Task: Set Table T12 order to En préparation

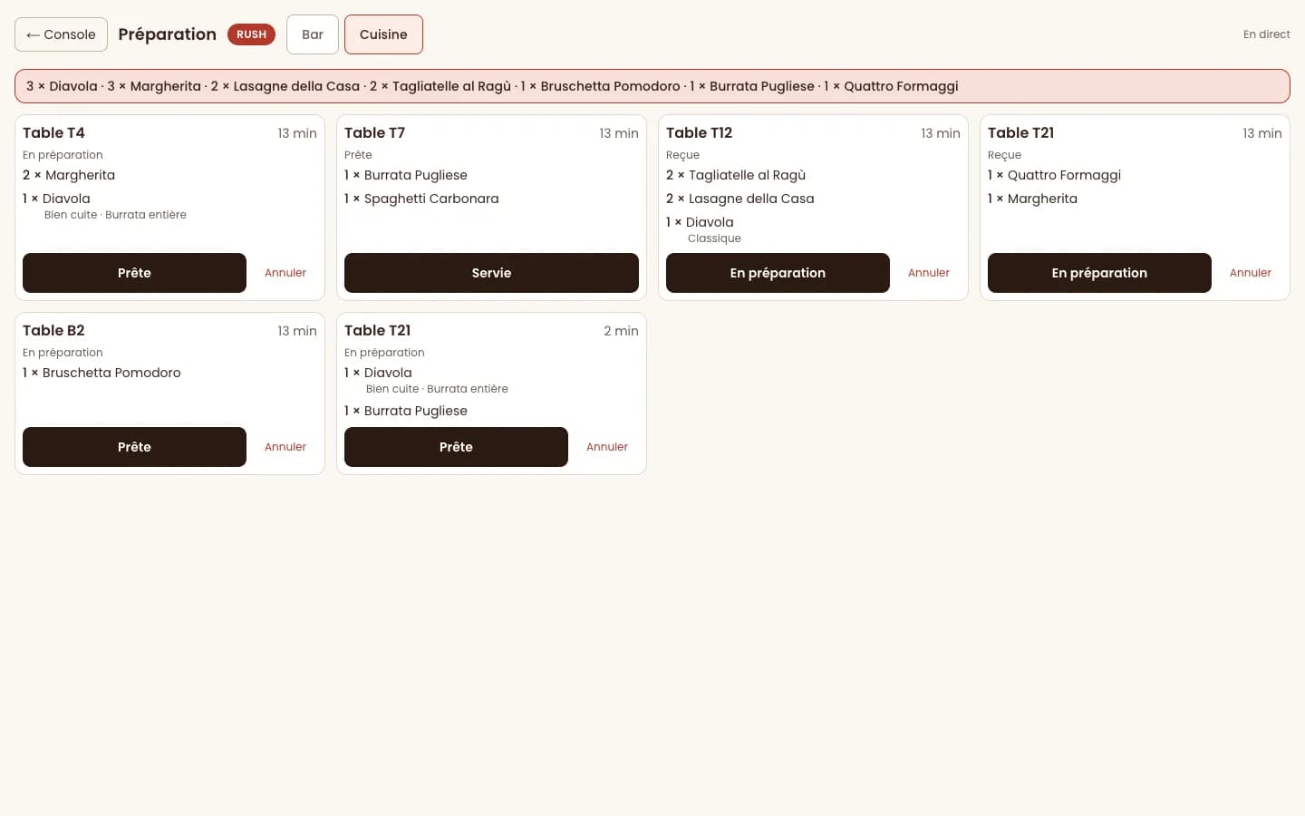Action: (778, 273)
